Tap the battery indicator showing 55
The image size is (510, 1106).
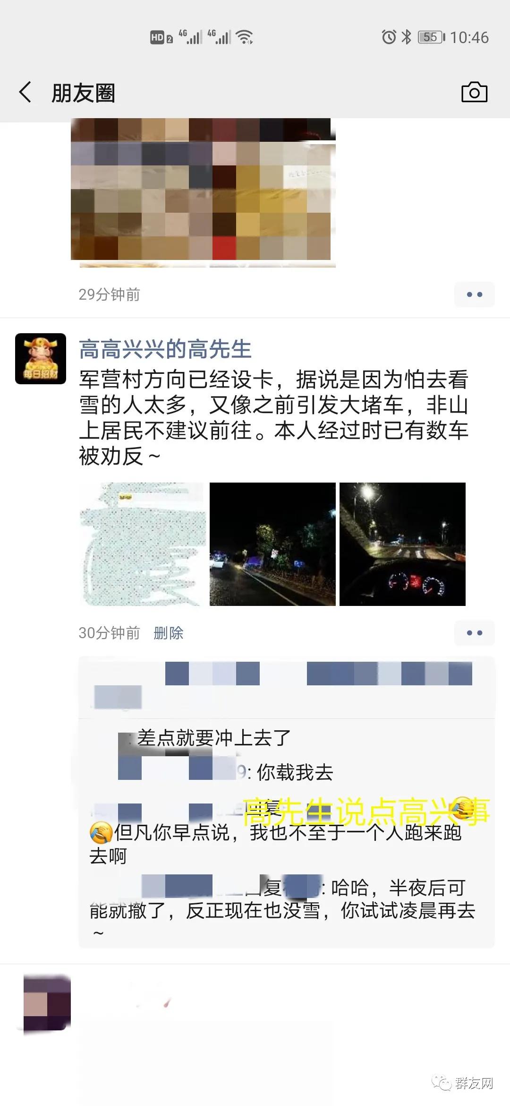coord(431,37)
